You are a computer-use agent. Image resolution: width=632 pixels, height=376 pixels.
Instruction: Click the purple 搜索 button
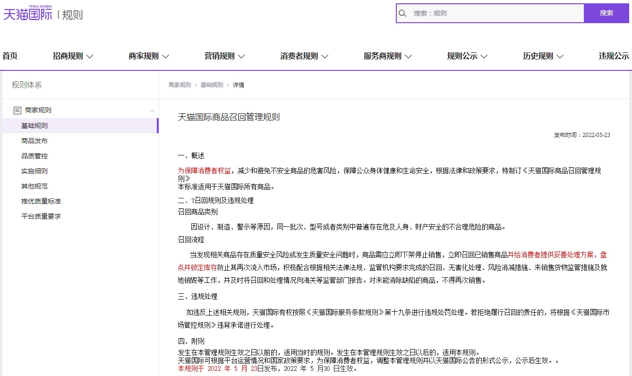coord(606,13)
